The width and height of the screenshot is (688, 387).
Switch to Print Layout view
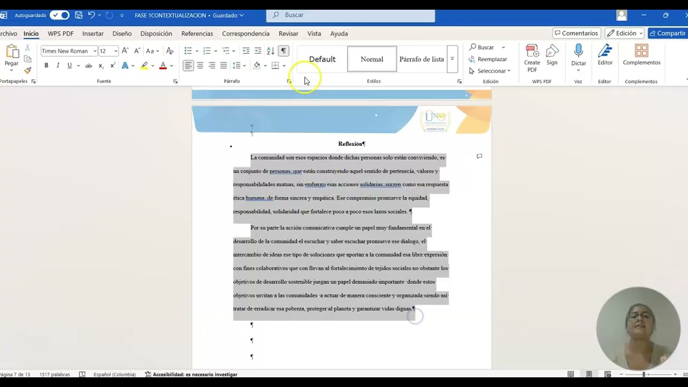(x=589, y=374)
